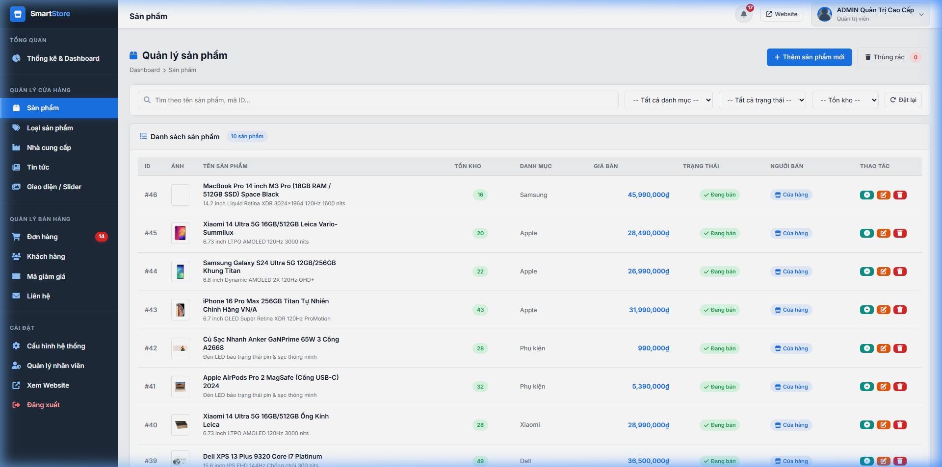This screenshot has height=467, width=942.
Task: Open the notifications bell icon
Action: pos(744,14)
